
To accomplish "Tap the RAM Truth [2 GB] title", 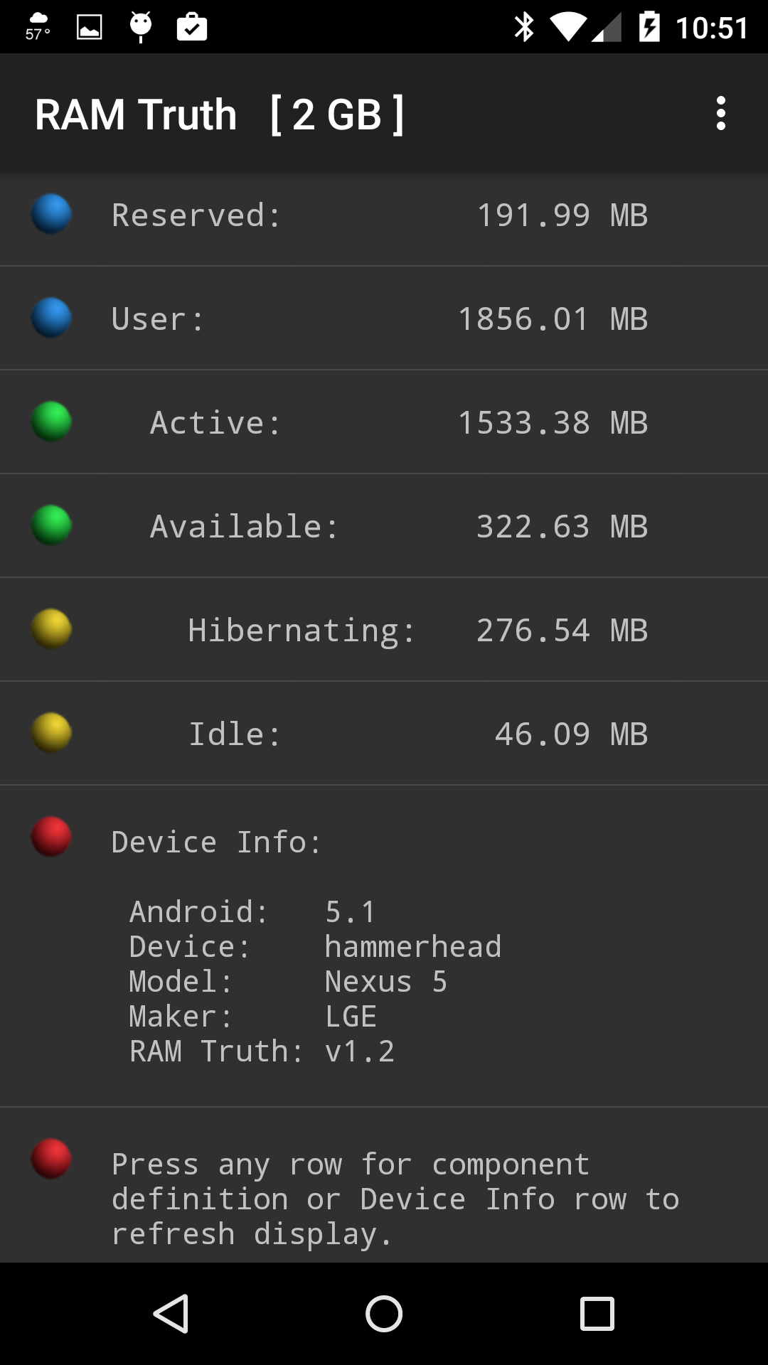I will coord(219,114).
